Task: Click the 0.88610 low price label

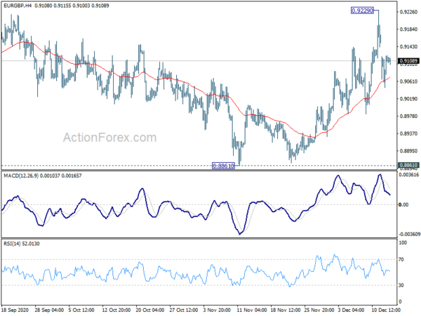Action: pos(223,166)
